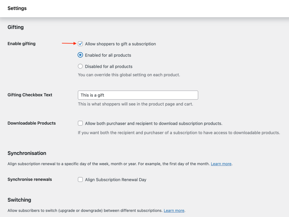Click the Settings page heading

(17, 8)
